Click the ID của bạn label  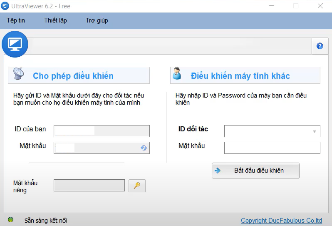click(30, 129)
